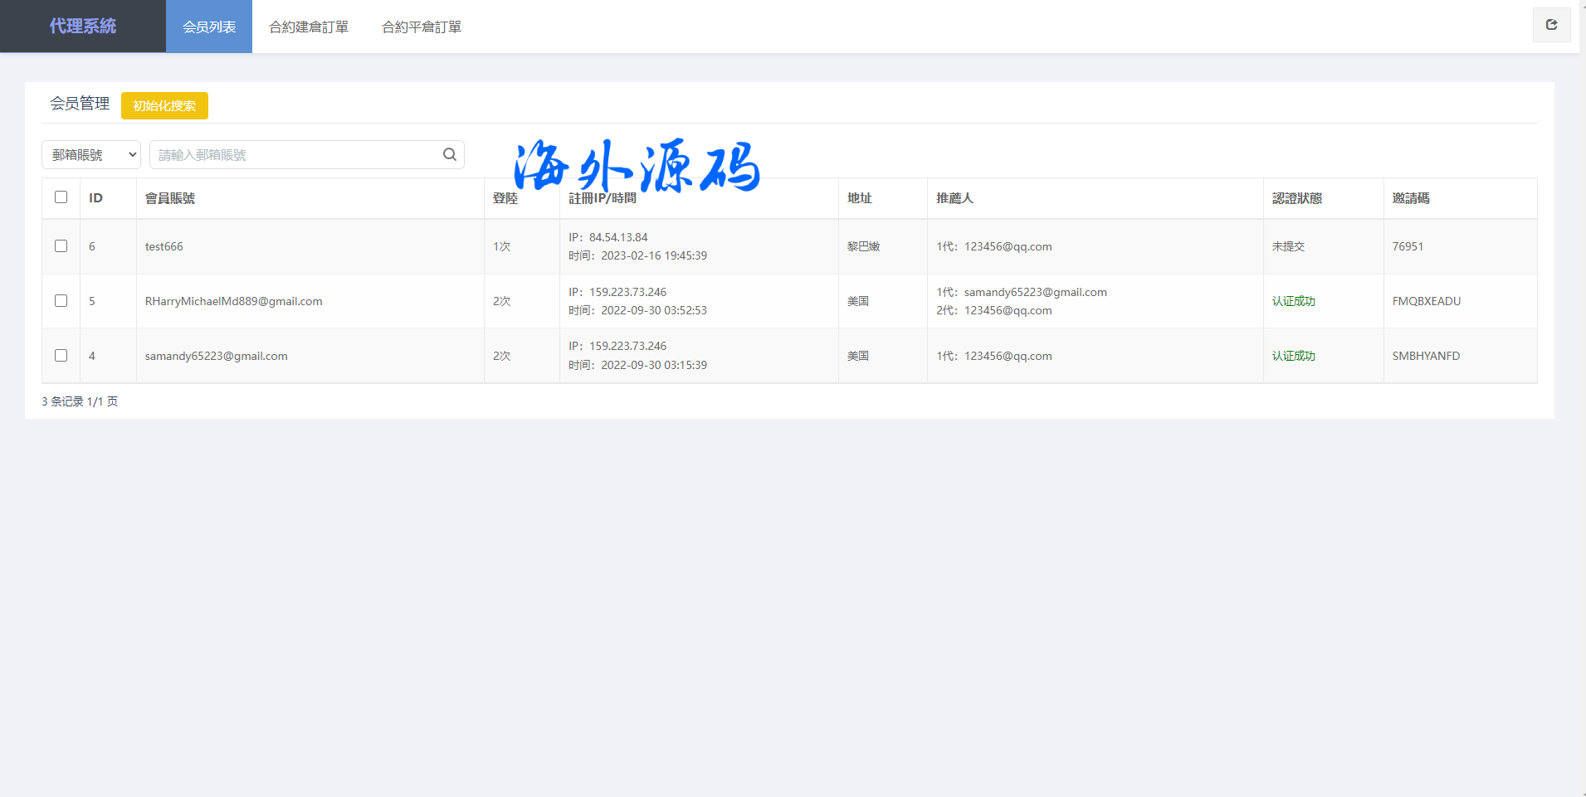This screenshot has height=797, width=1586.
Task: Click the 未提交 status for test666
Action: tap(1288, 246)
